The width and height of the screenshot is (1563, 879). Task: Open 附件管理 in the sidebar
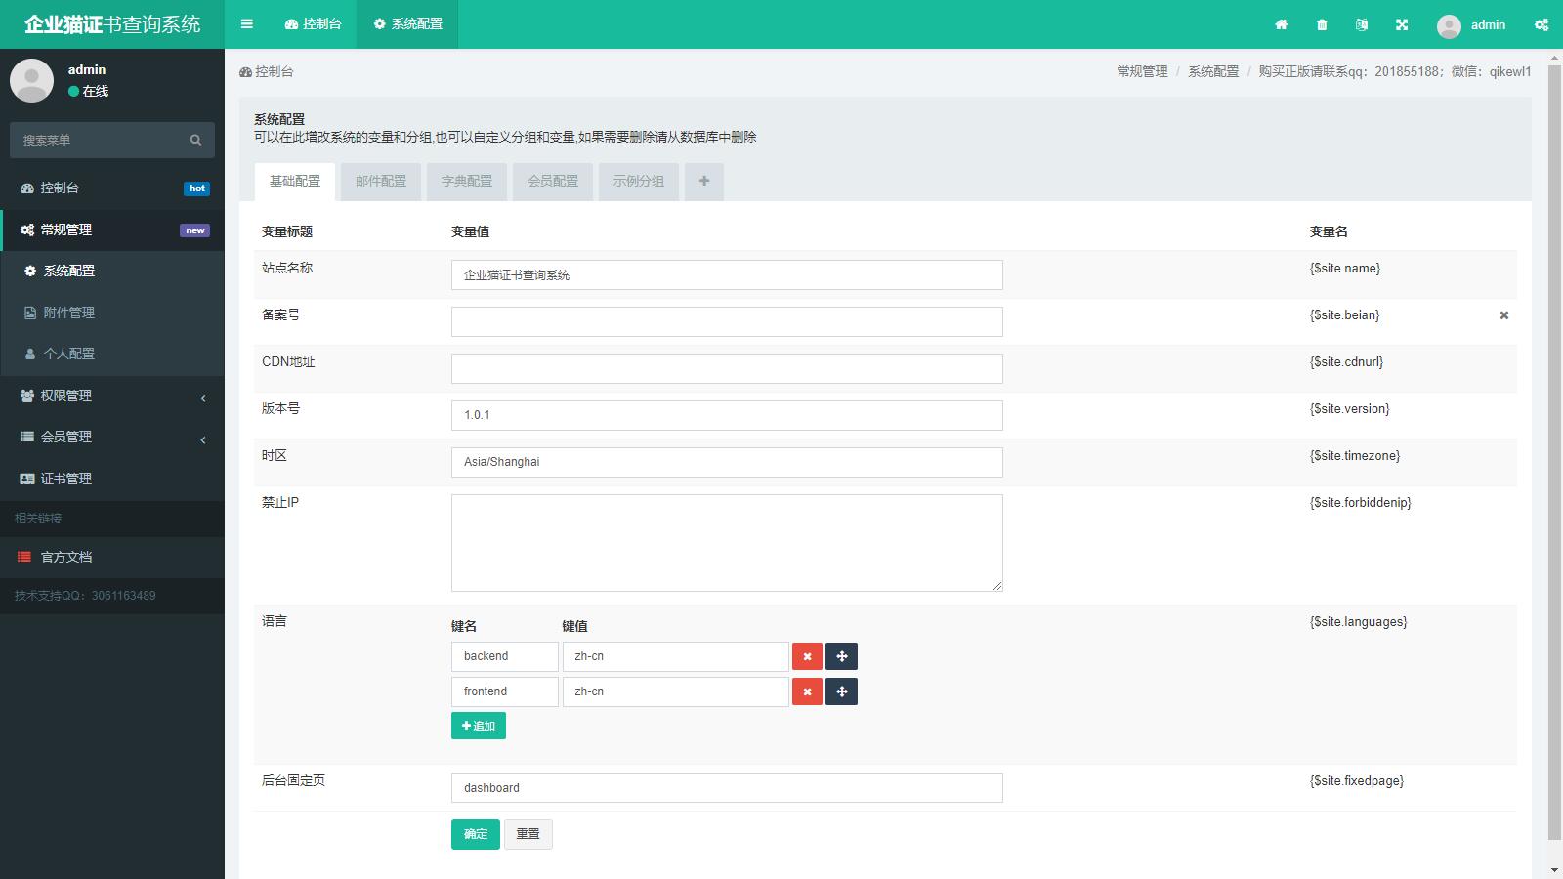tap(69, 313)
